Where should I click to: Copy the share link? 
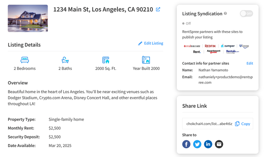(x=243, y=124)
